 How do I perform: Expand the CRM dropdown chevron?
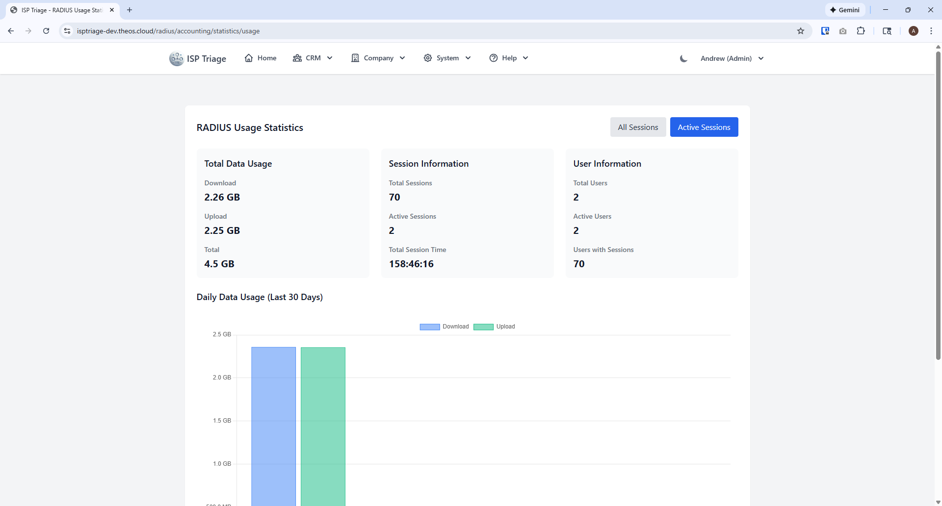(x=330, y=58)
